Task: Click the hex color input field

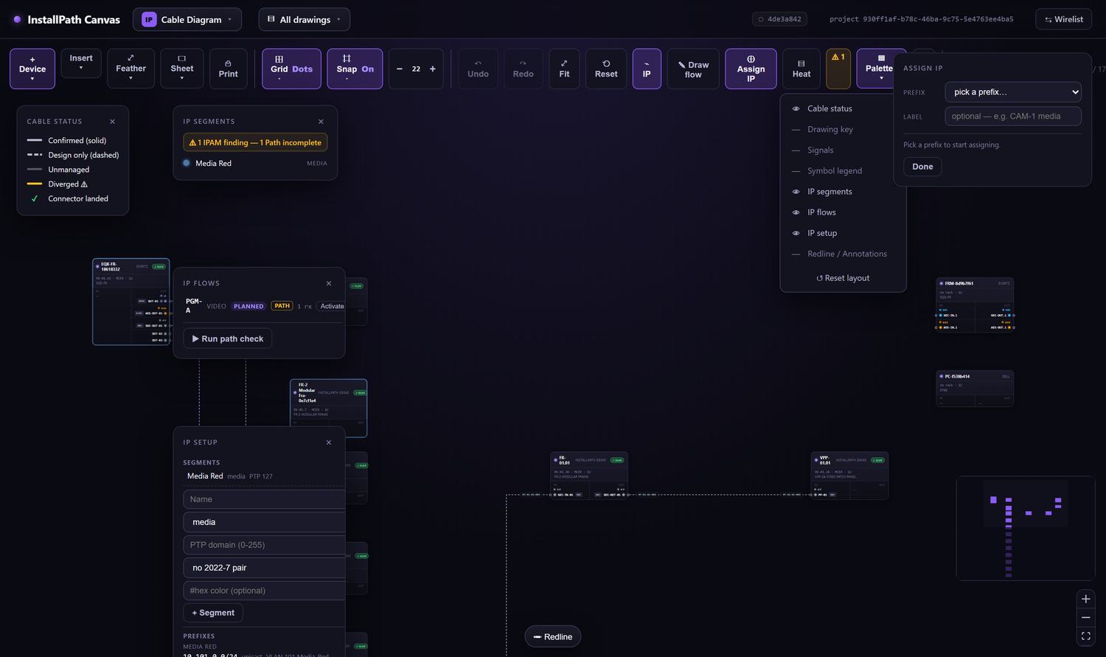Action: (264, 591)
